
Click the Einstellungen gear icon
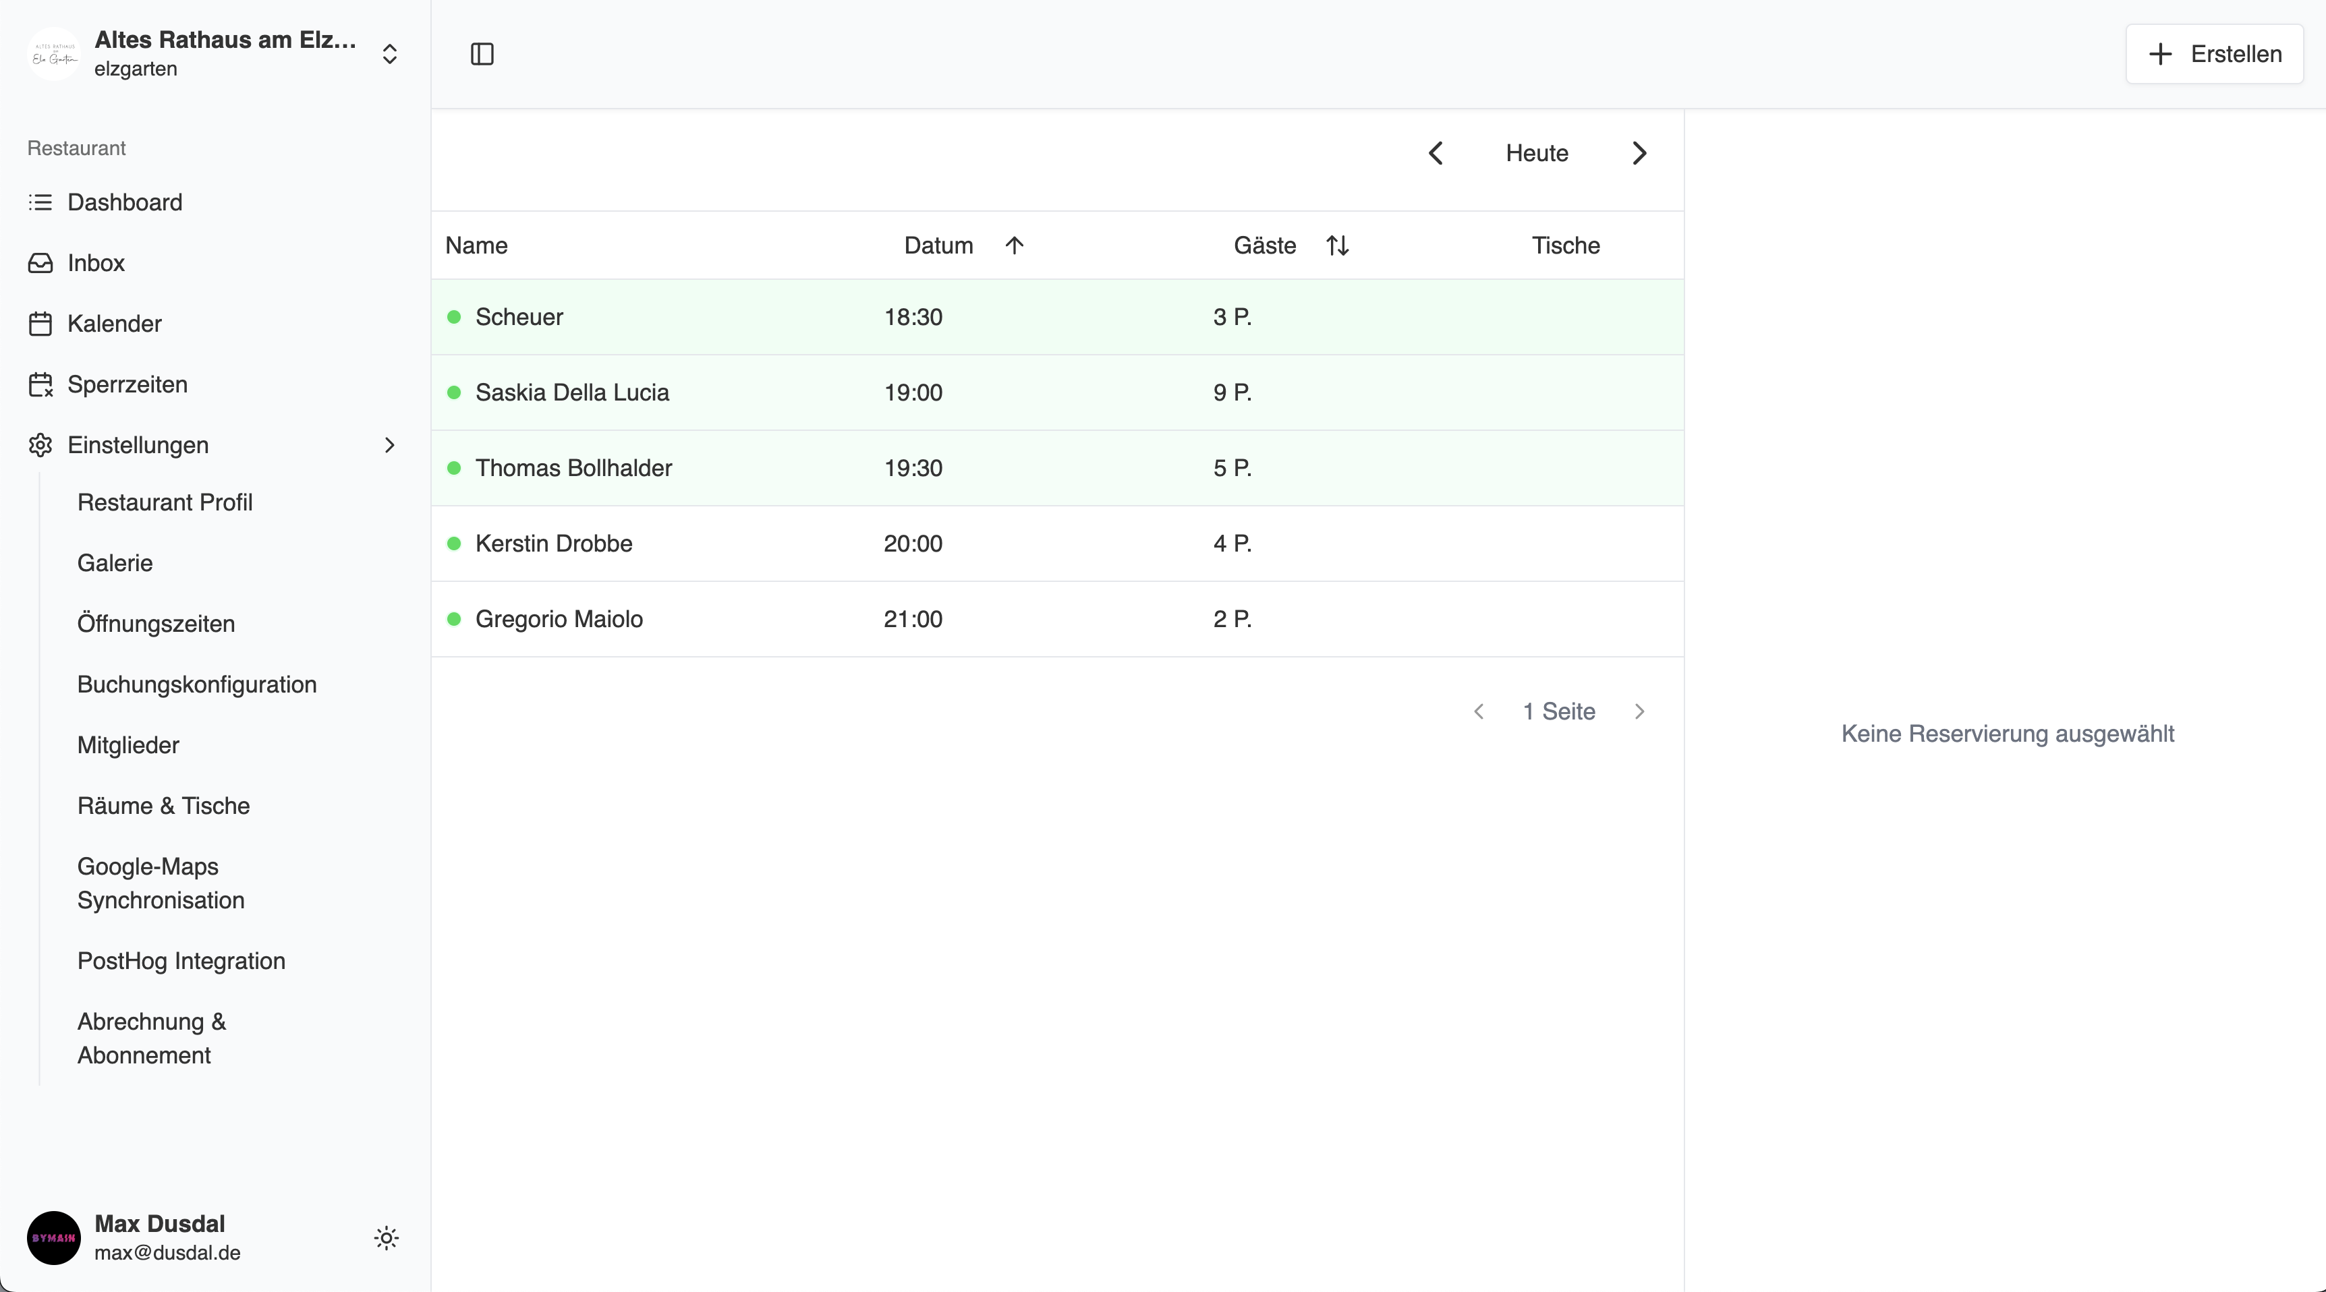40,445
